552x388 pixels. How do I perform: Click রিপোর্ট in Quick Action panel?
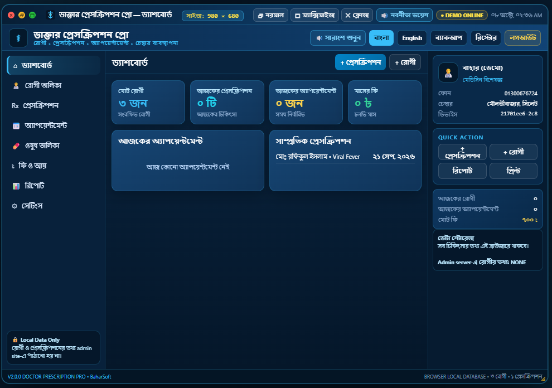[462, 171]
